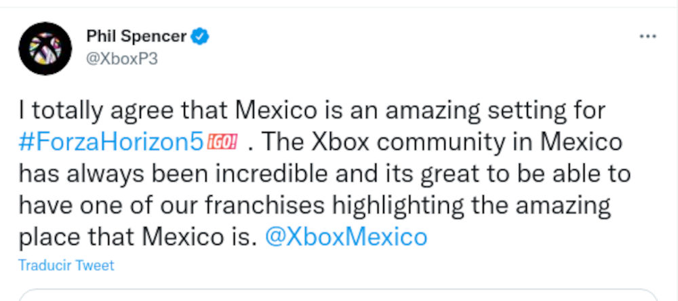Open the @XboxMexico mention
678x301 pixels.
click(x=347, y=237)
